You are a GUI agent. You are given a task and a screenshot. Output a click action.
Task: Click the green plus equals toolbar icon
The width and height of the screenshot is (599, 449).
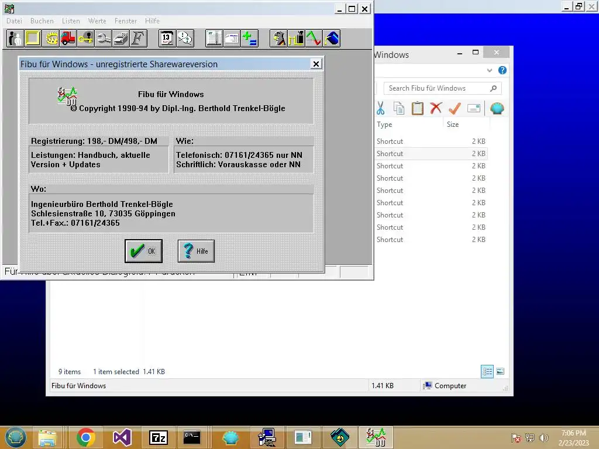click(250, 38)
